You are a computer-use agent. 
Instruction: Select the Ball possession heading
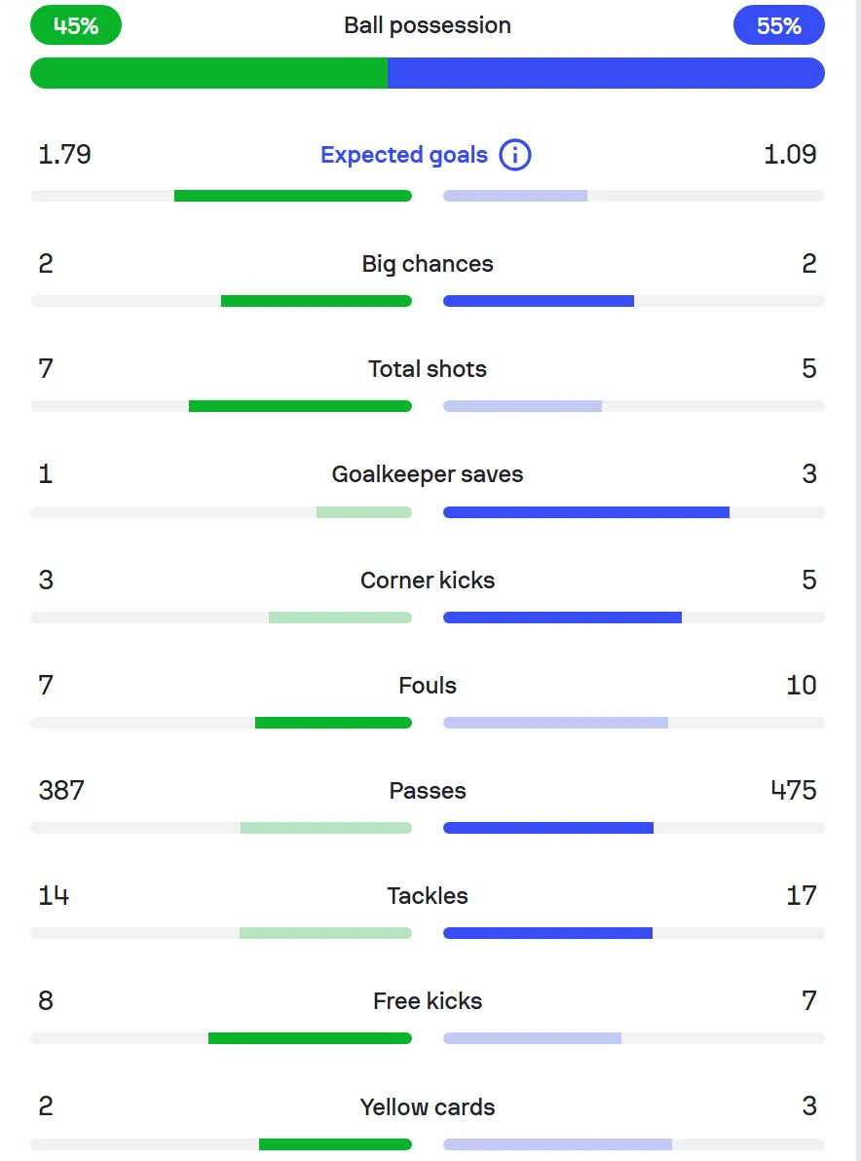point(428,25)
